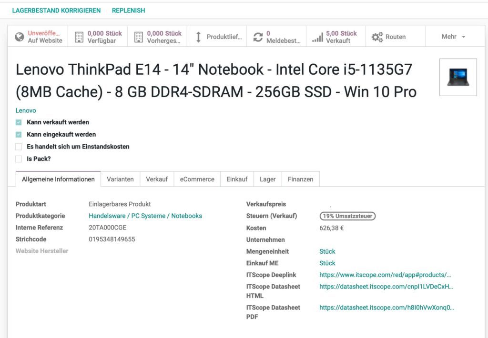Click the Replenish button
The width and height of the screenshot is (488, 338).
[129, 10]
